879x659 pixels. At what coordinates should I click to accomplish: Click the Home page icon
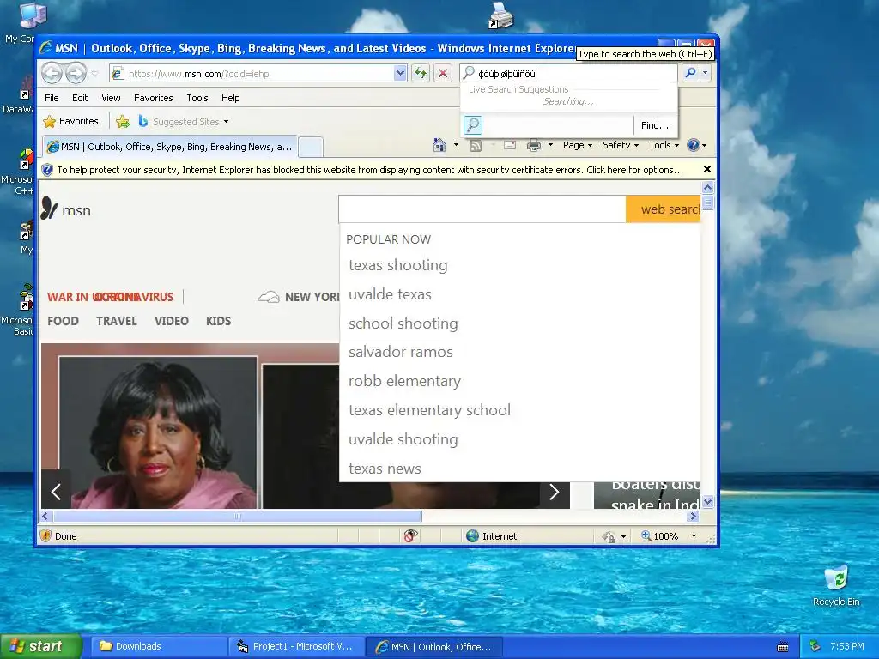[x=439, y=145]
